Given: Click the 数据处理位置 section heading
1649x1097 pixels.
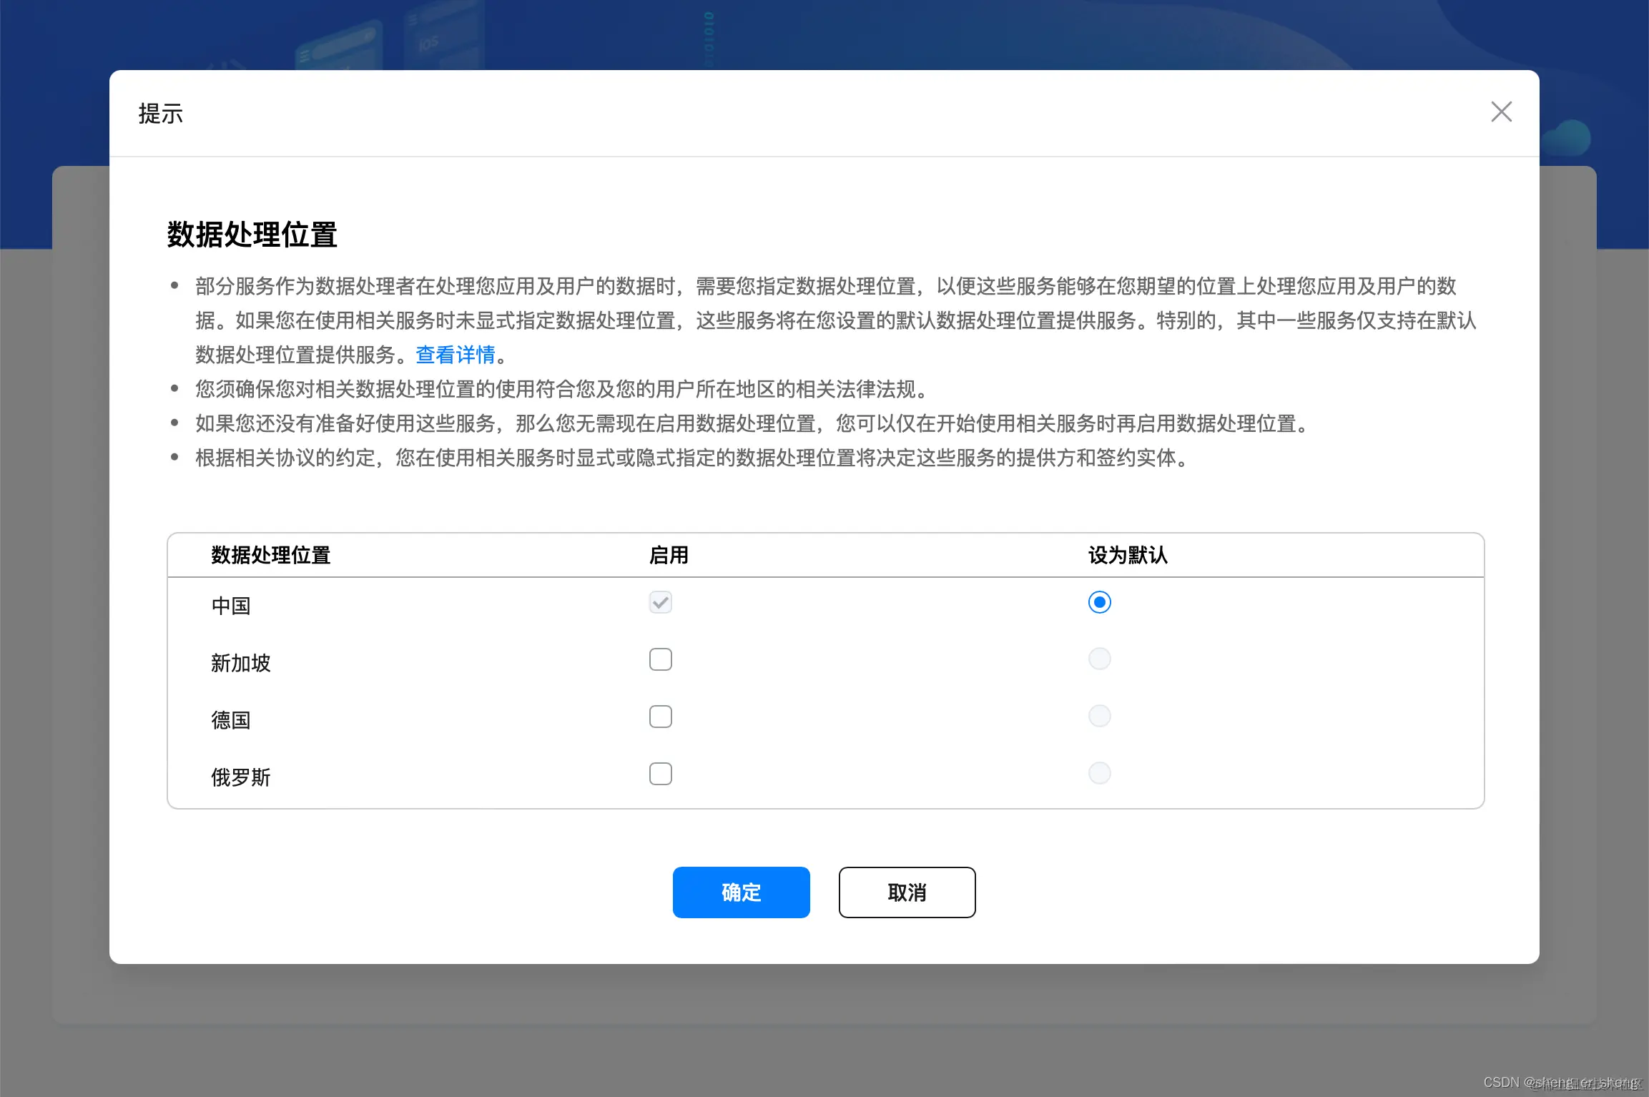Looking at the screenshot, I should pos(252,233).
